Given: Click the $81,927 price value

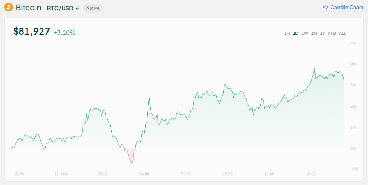Looking at the screenshot, I should (x=32, y=32).
